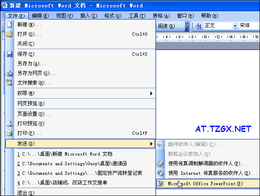
Task: Select 保存(S) menu entry
Action: pos(80,54)
